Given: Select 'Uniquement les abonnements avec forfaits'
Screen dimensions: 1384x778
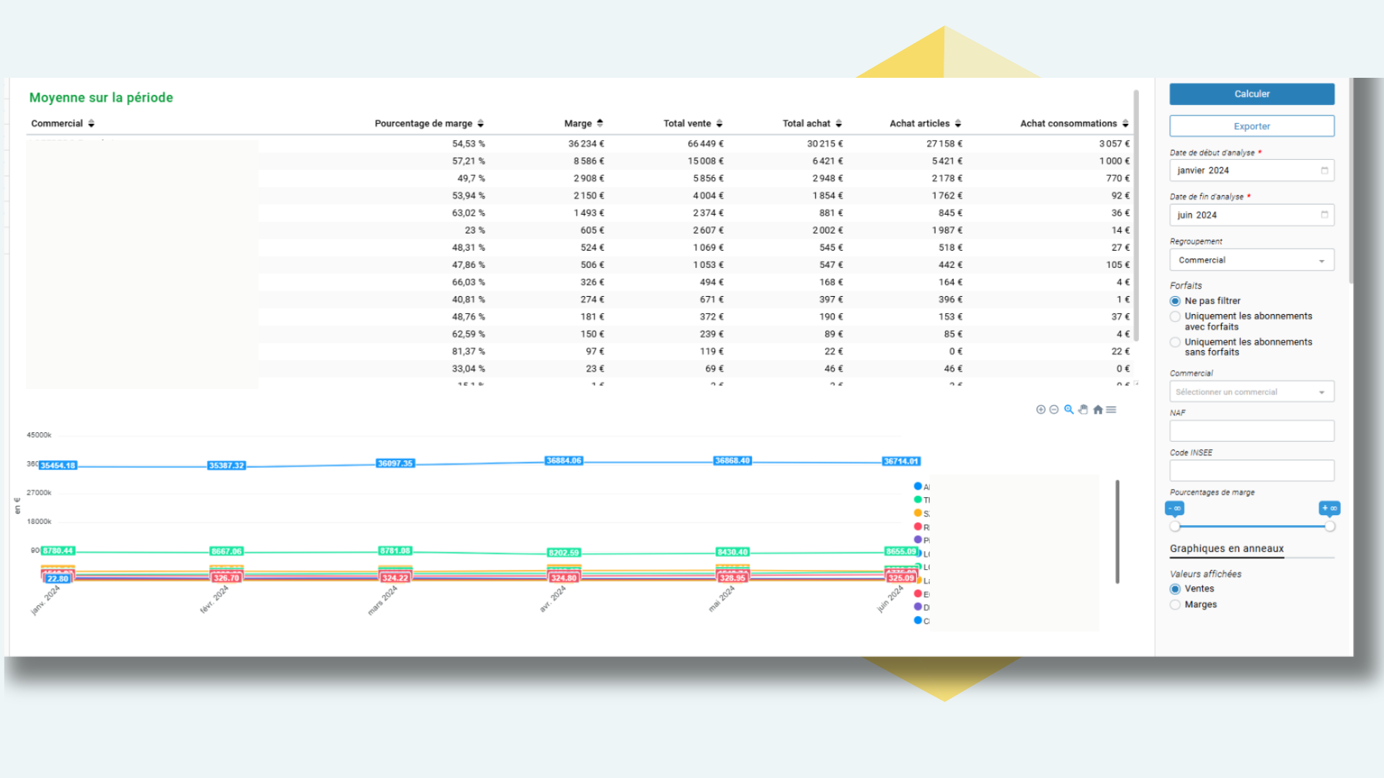Looking at the screenshot, I should 1176,316.
